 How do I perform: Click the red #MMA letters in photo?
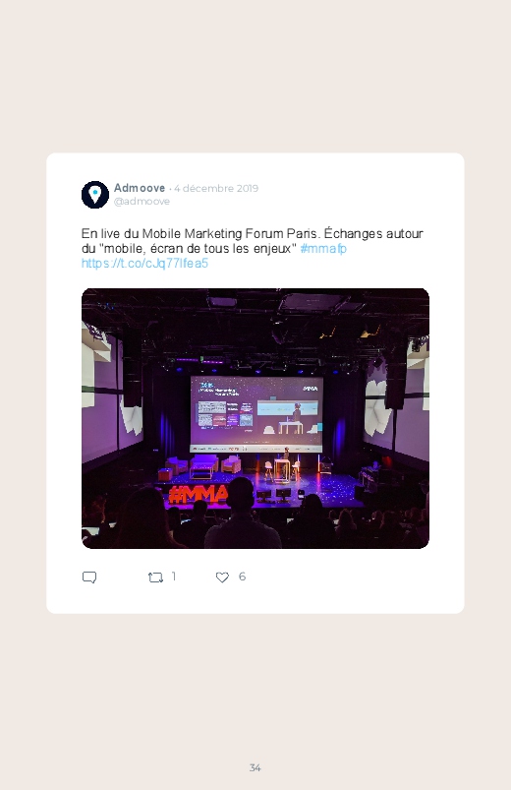click(198, 494)
